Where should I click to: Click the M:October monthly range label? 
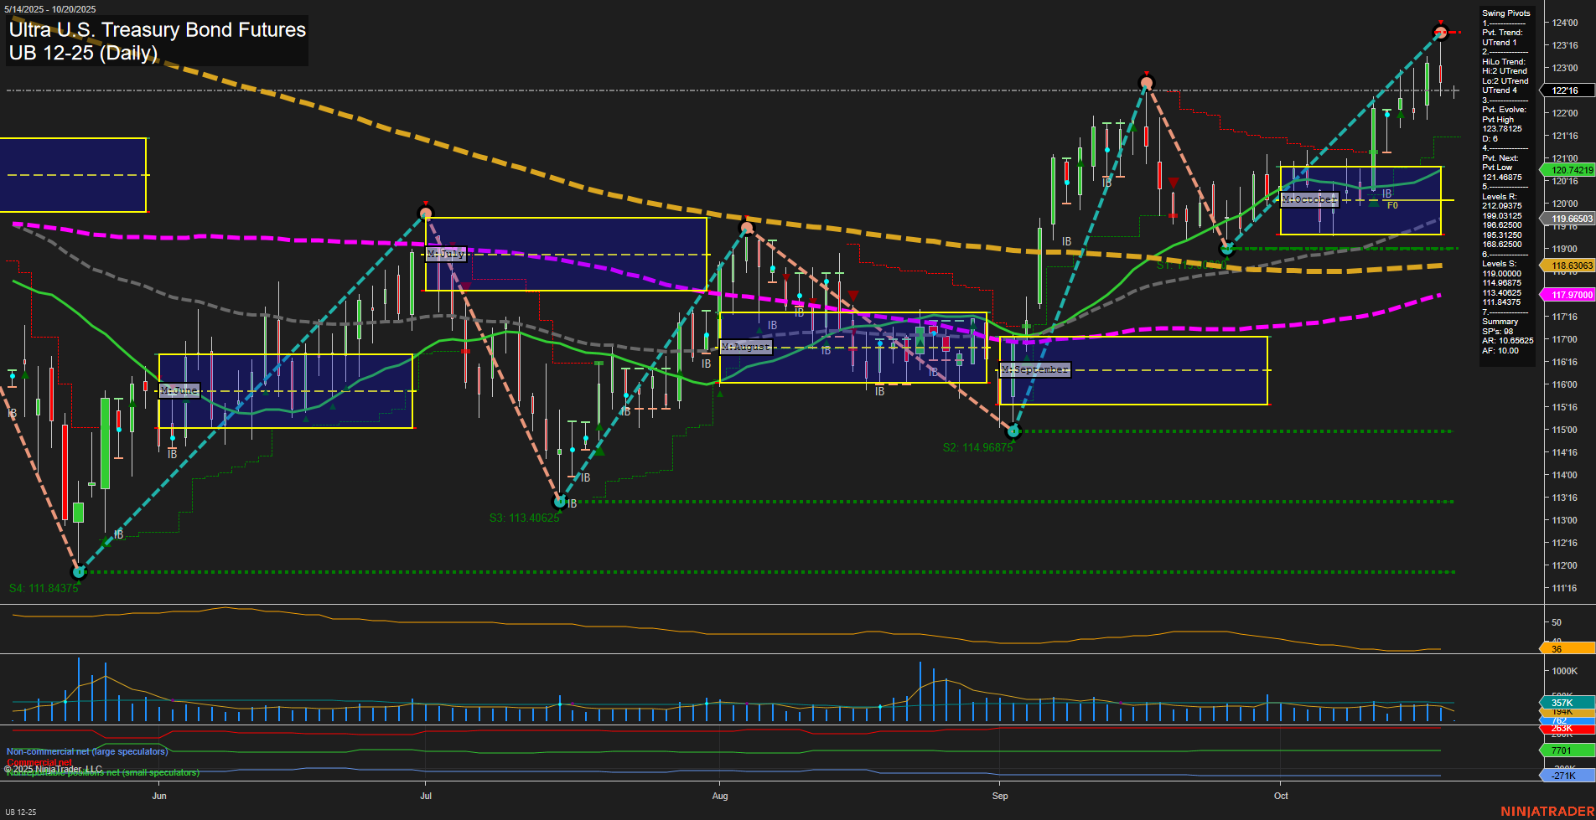click(1310, 200)
